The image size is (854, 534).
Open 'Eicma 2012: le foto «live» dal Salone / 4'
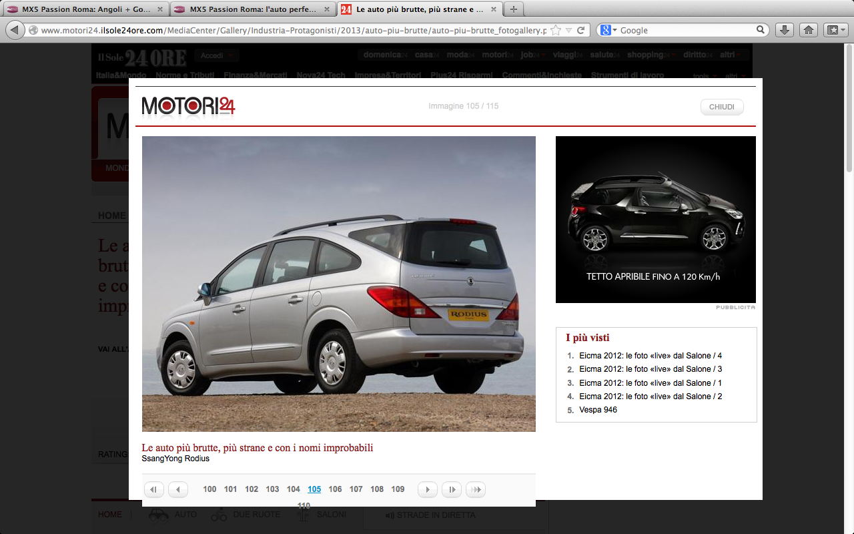tap(651, 356)
